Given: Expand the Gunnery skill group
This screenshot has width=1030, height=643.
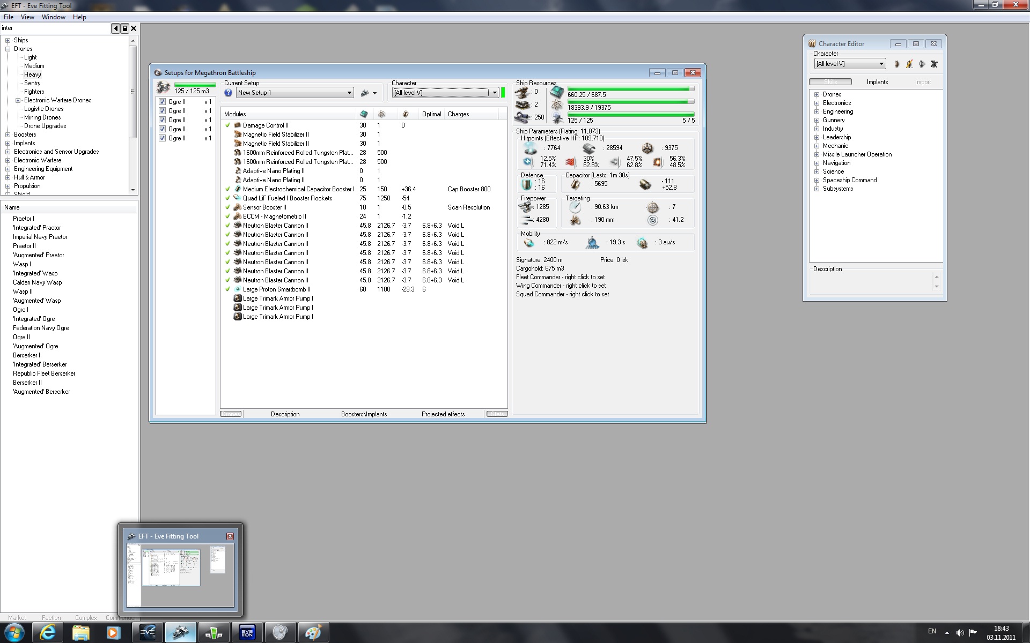Looking at the screenshot, I should pyautogui.click(x=817, y=120).
